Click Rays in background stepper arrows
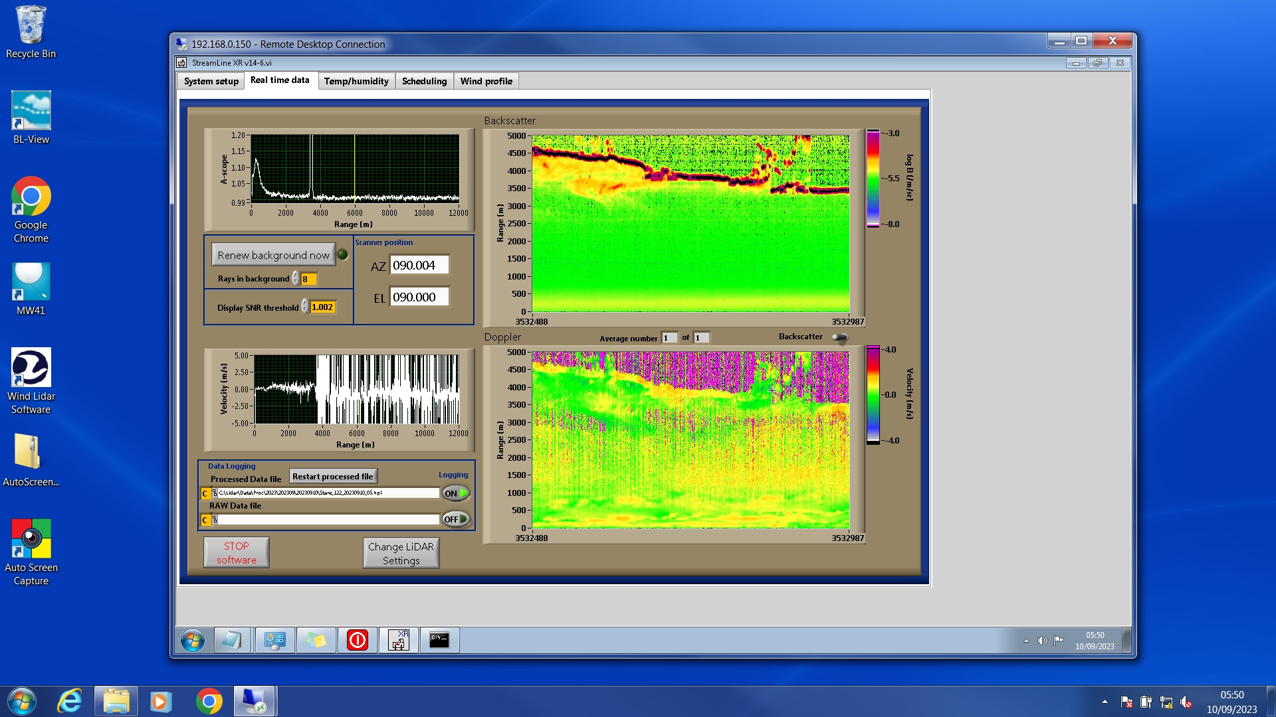This screenshot has height=717, width=1276. [295, 279]
